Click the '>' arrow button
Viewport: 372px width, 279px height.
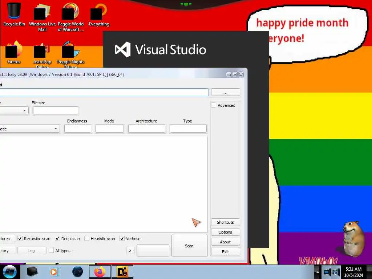tap(130, 251)
